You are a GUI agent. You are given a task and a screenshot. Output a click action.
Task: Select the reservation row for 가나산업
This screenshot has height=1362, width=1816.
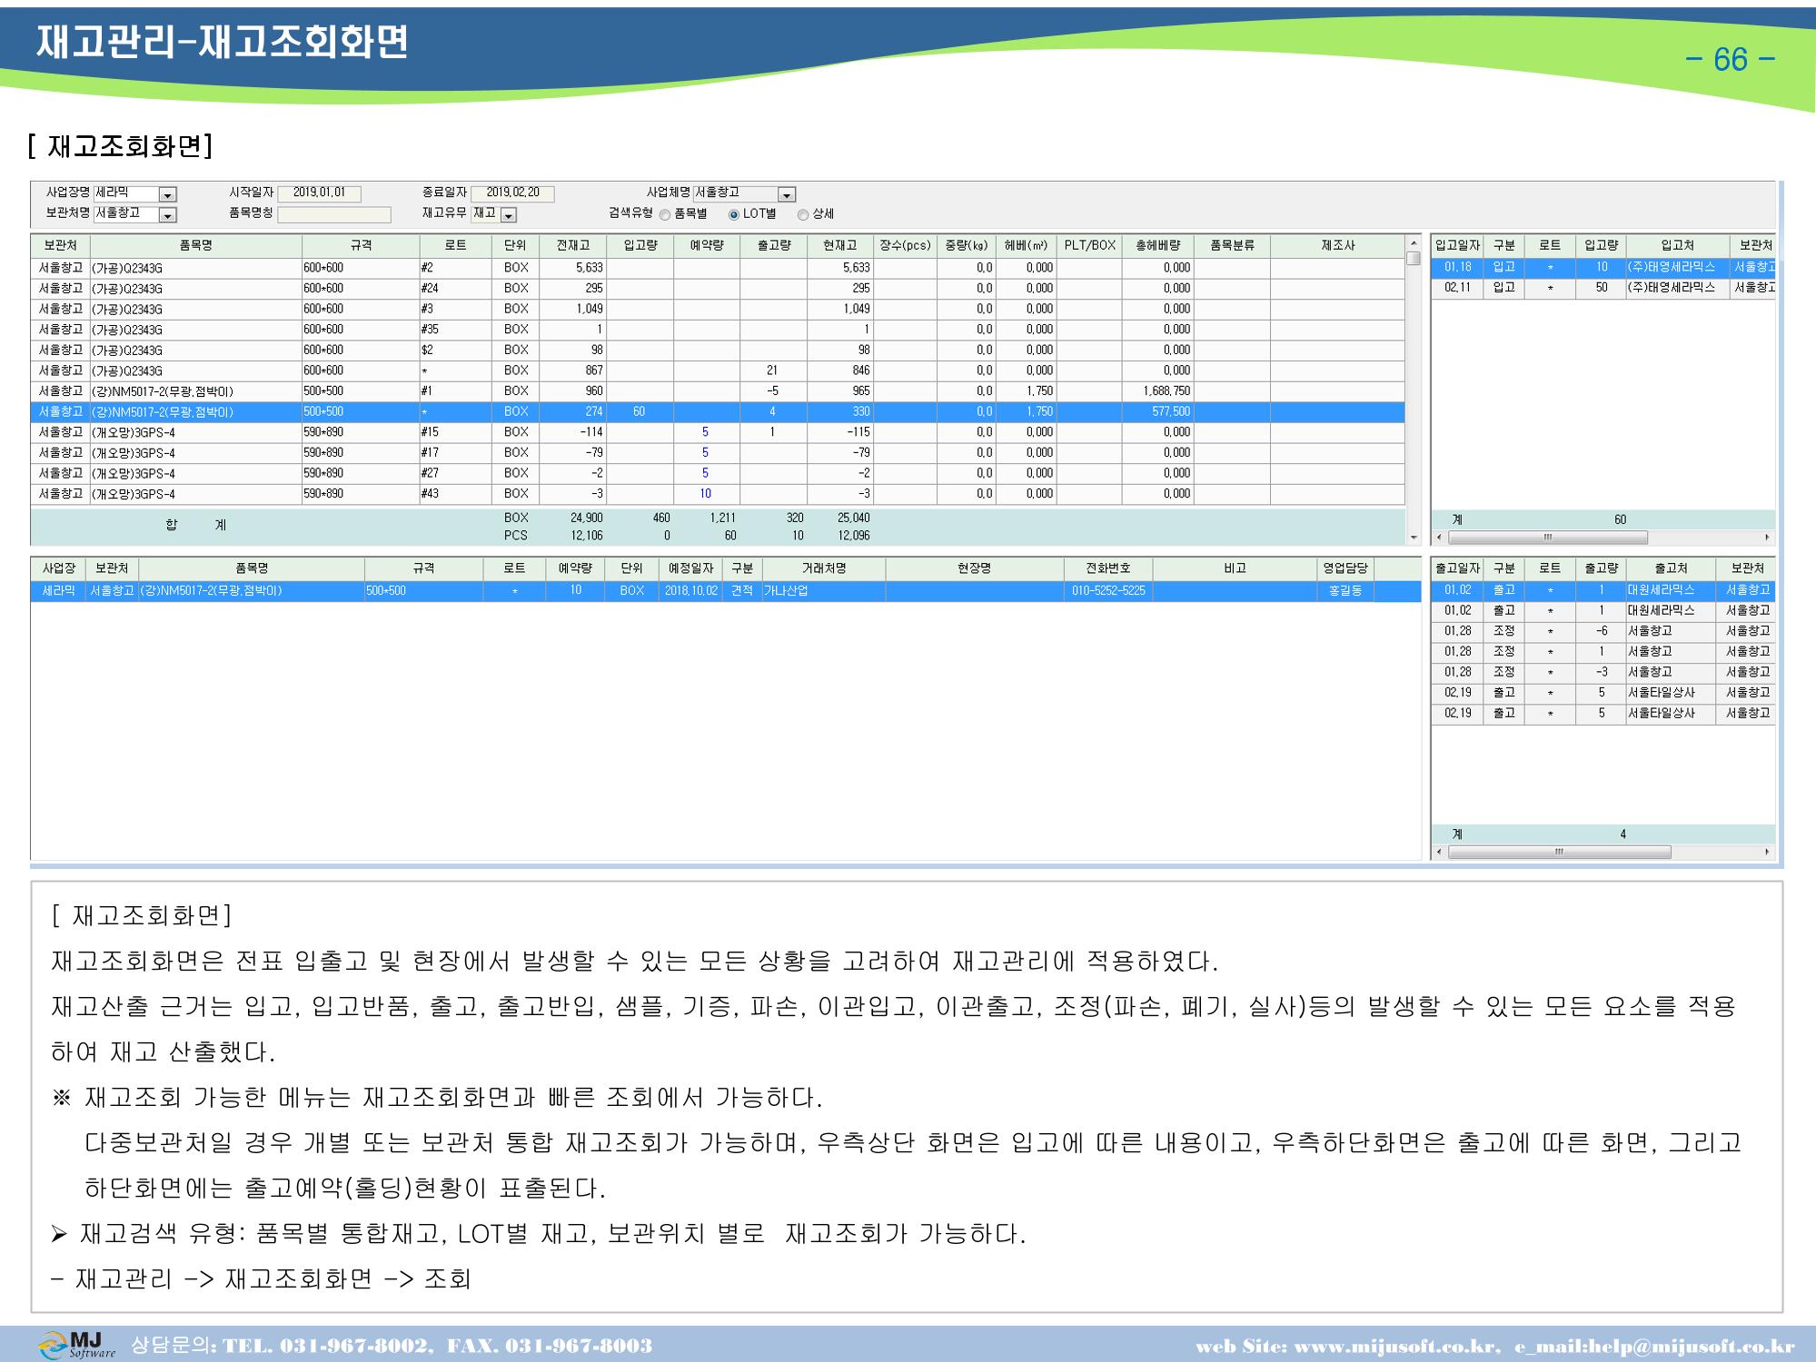coord(726,591)
